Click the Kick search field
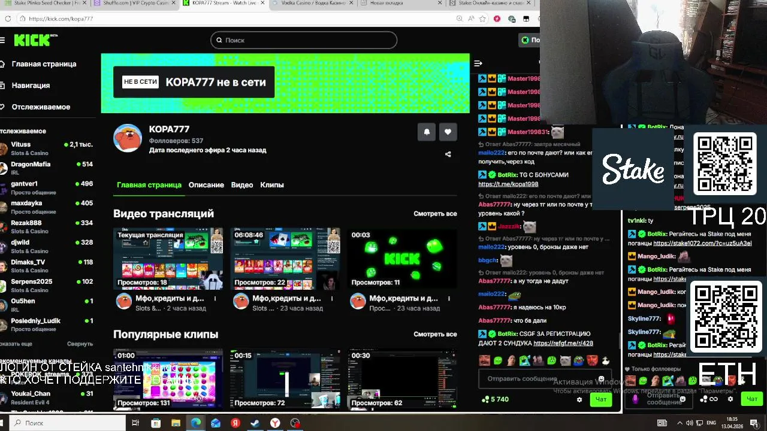 [304, 40]
